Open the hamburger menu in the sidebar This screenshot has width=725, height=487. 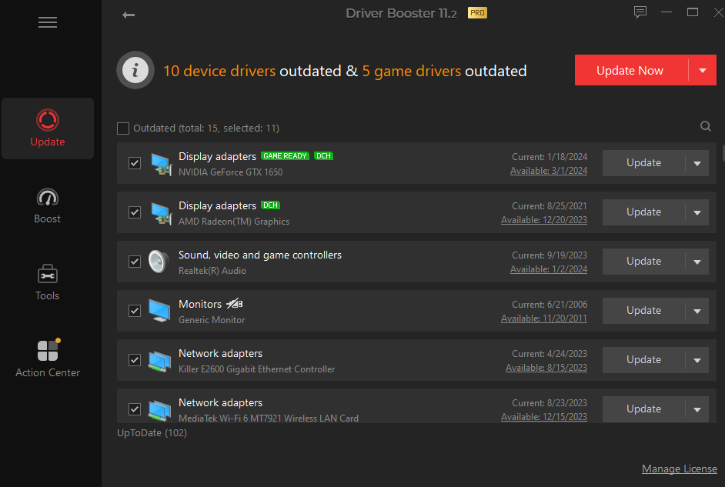tap(48, 22)
